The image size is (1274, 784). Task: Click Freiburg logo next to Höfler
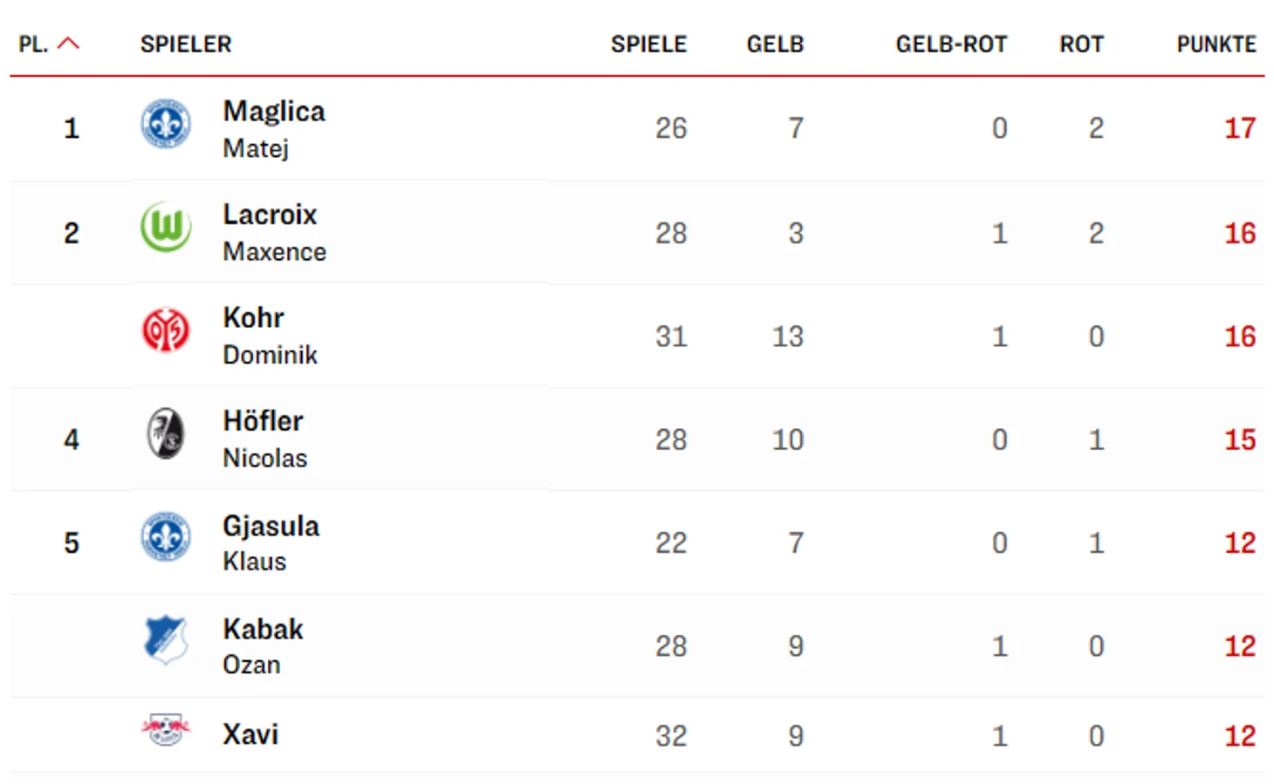(x=166, y=433)
